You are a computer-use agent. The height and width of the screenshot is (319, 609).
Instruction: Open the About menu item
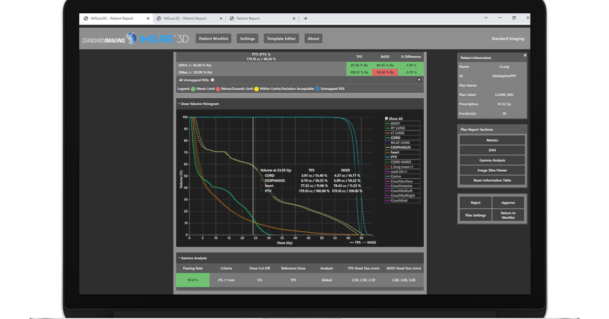pyautogui.click(x=313, y=38)
